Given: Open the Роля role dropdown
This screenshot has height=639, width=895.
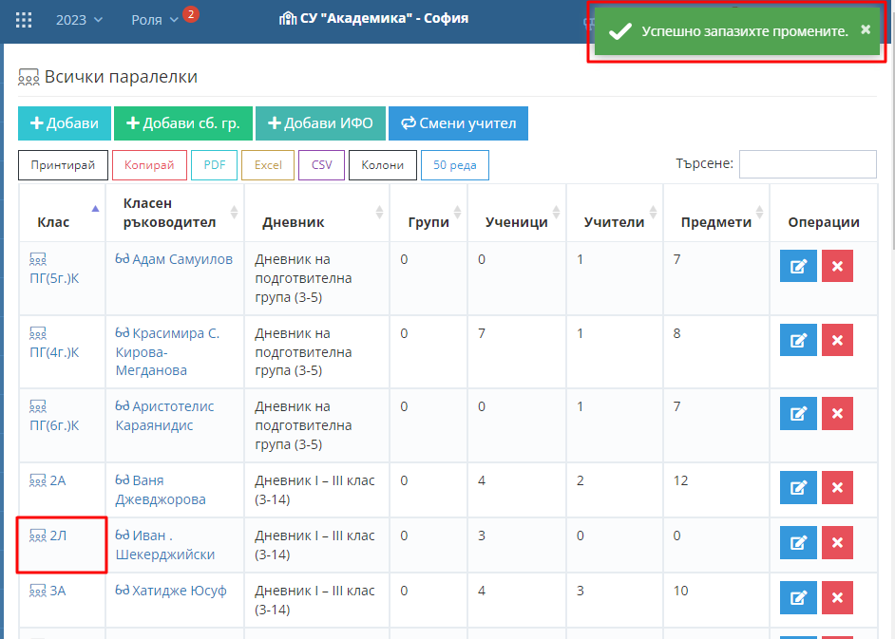Looking at the screenshot, I should [x=155, y=20].
